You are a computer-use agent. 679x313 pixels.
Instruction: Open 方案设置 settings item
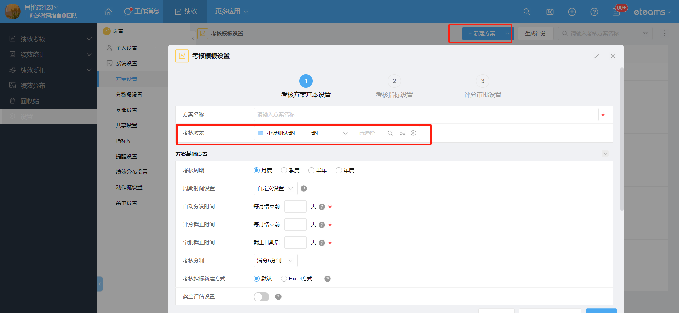coord(126,79)
